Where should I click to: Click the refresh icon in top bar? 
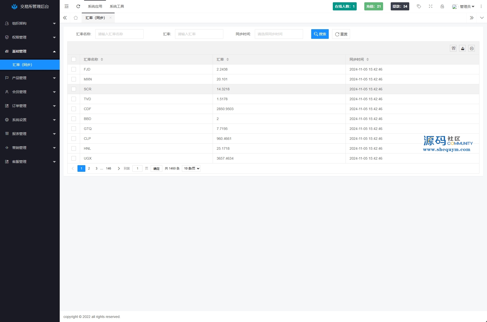pos(78,6)
